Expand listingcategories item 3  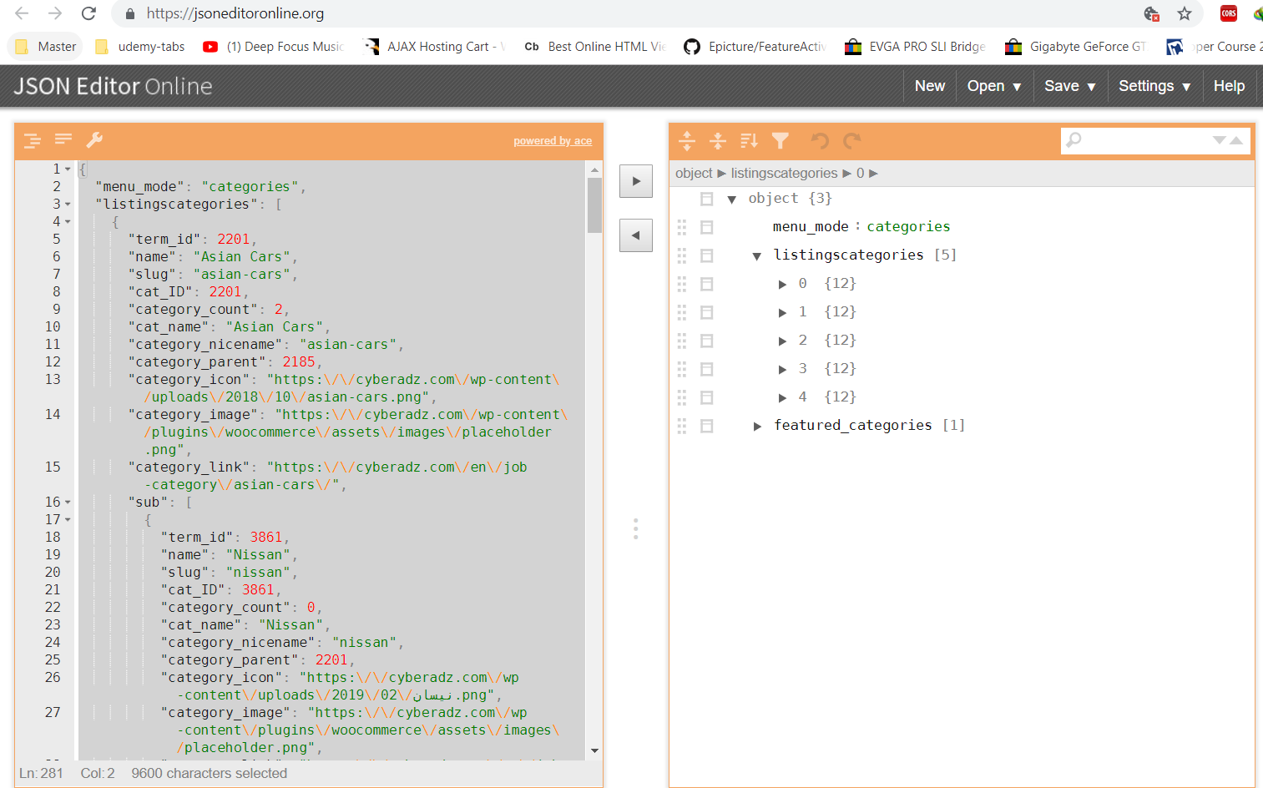782,370
